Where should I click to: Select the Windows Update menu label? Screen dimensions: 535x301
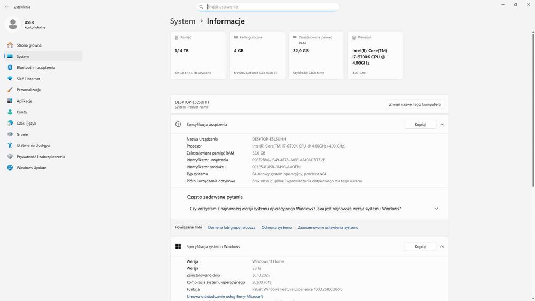pos(32,168)
